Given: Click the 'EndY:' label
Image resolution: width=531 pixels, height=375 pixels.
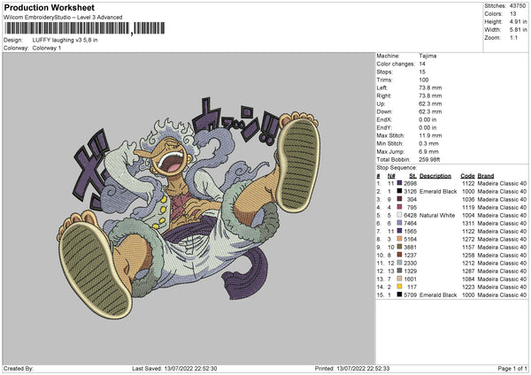Looking at the screenshot, I should 384,127.
